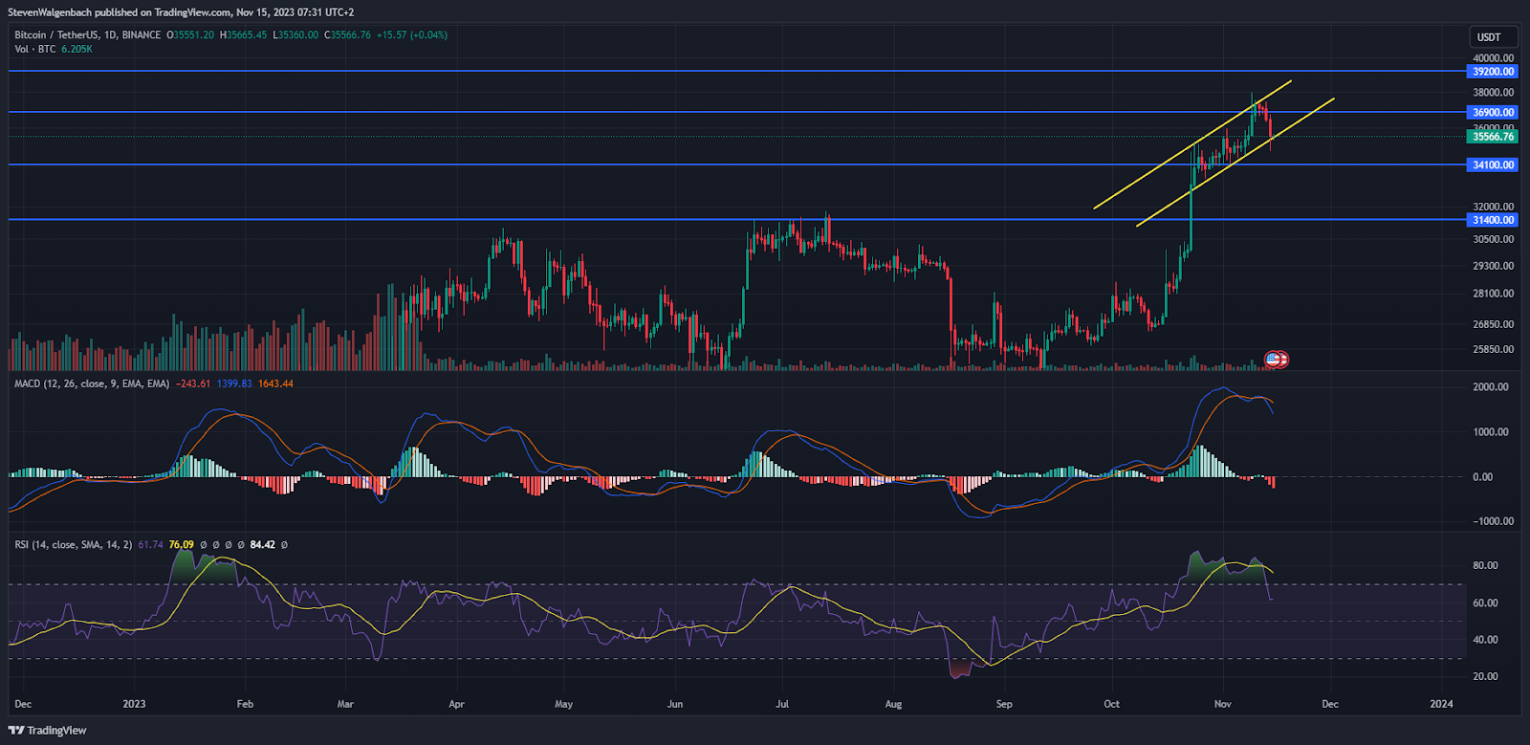Select the 36900.00 blue price label

pyautogui.click(x=1493, y=113)
